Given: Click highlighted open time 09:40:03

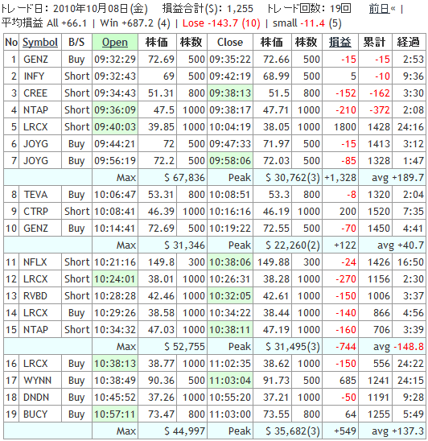Looking at the screenshot, I should point(115,127).
